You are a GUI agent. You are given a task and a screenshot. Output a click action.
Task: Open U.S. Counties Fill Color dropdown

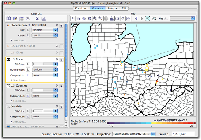tap(45, 90)
